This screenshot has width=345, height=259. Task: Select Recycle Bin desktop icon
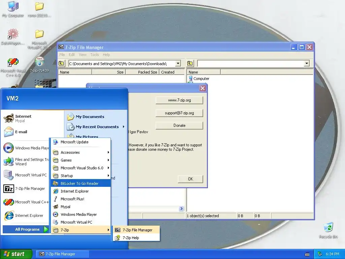click(x=328, y=230)
